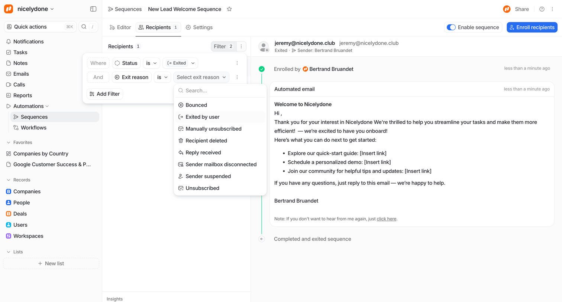Click the Add Filter button
The image size is (562, 302).
(105, 94)
